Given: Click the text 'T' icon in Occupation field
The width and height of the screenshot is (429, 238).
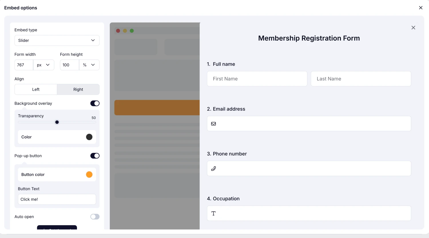Looking at the screenshot, I should click(214, 213).
